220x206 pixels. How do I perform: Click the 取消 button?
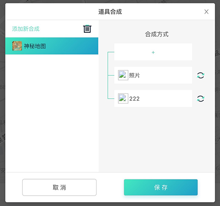[59, 187]
